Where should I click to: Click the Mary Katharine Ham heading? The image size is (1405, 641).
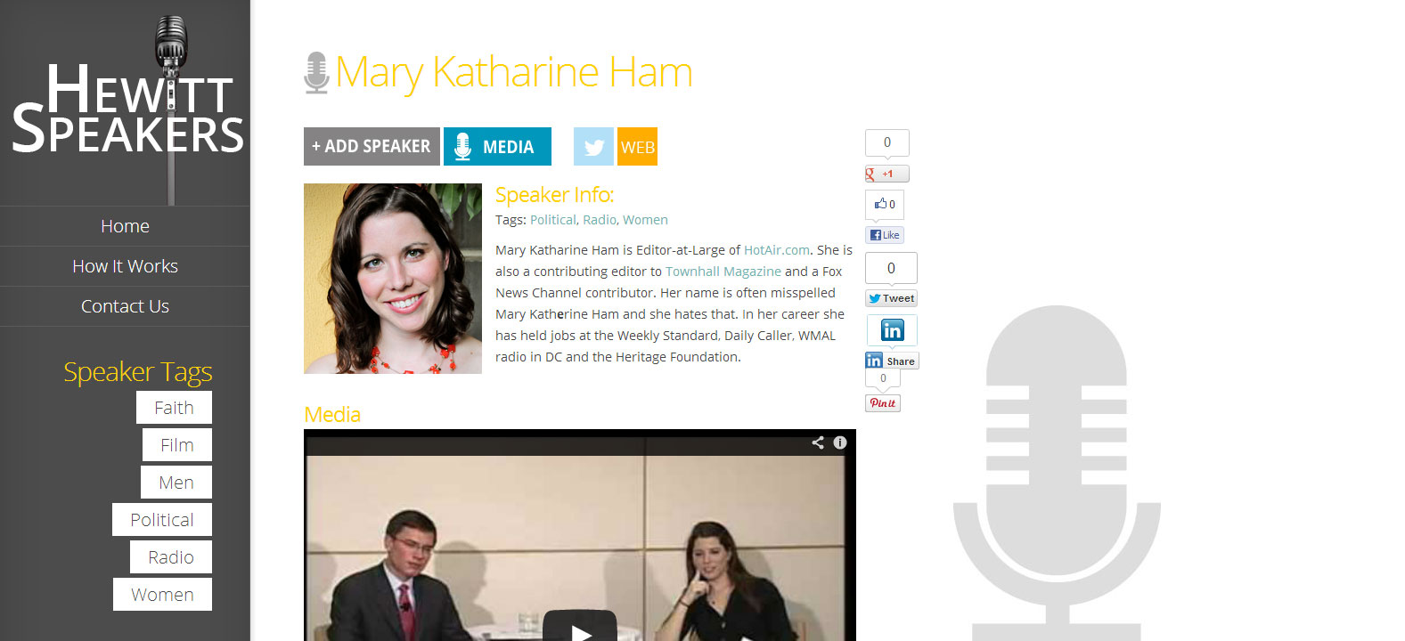click(514, 72)
